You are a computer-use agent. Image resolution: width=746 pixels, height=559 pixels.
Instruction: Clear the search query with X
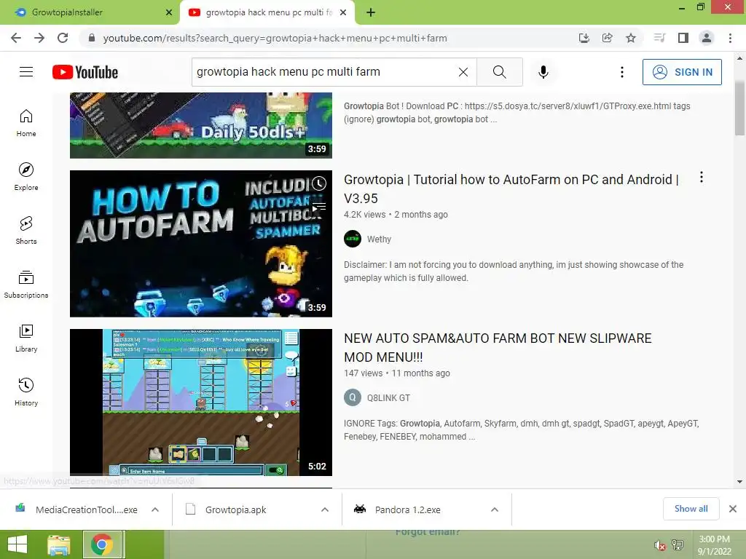point(463,72)
